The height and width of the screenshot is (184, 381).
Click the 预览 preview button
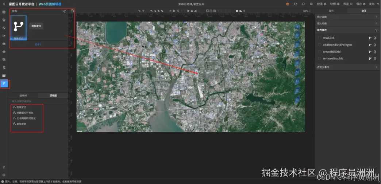pyautogui.click(x=348, y=4)
